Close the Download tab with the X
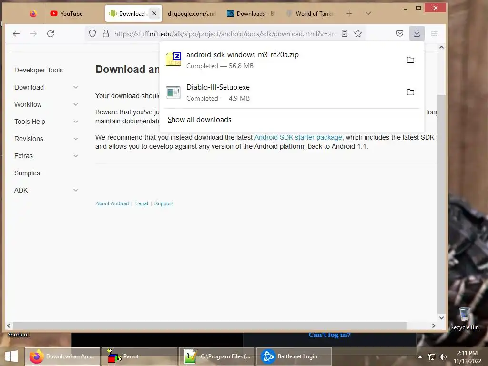Image resolution: width=488 pixels, height=366 pixels. [154, 13]
